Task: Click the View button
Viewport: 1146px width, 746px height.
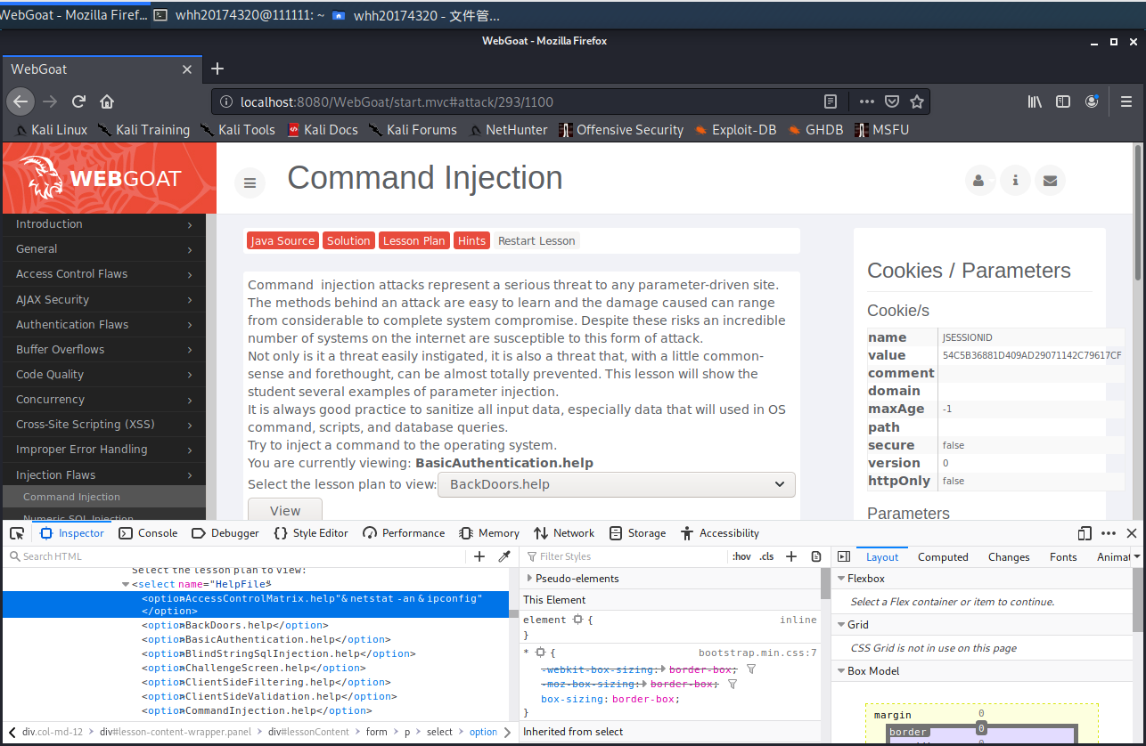Action: coord(285,510)
